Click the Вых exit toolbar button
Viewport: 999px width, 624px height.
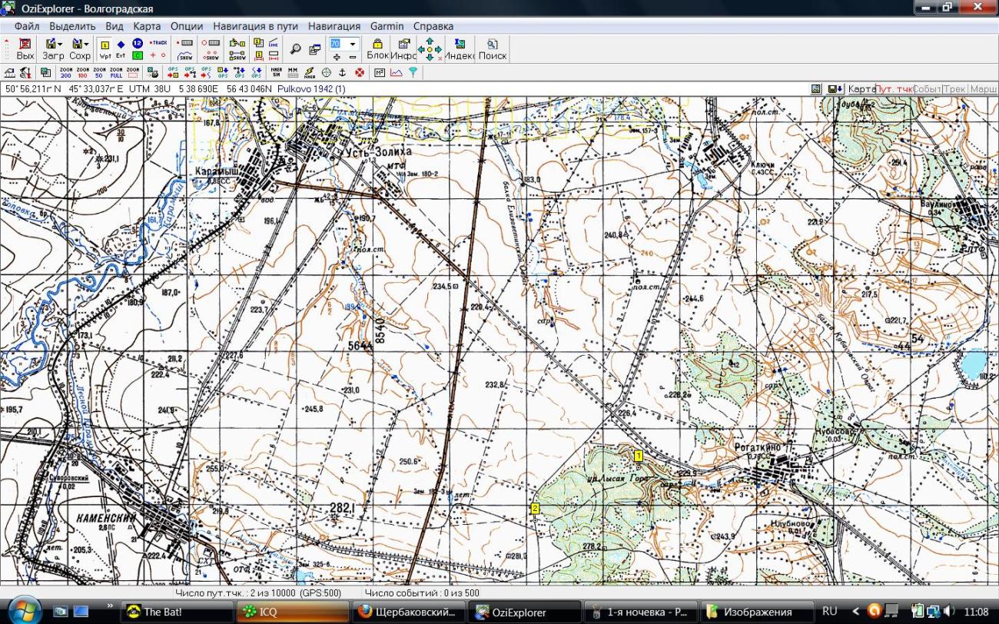[25, 49]
